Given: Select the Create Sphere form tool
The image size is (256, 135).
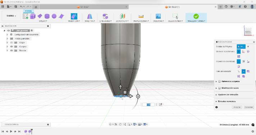Looking at the screenshot, I should (54, 16).
